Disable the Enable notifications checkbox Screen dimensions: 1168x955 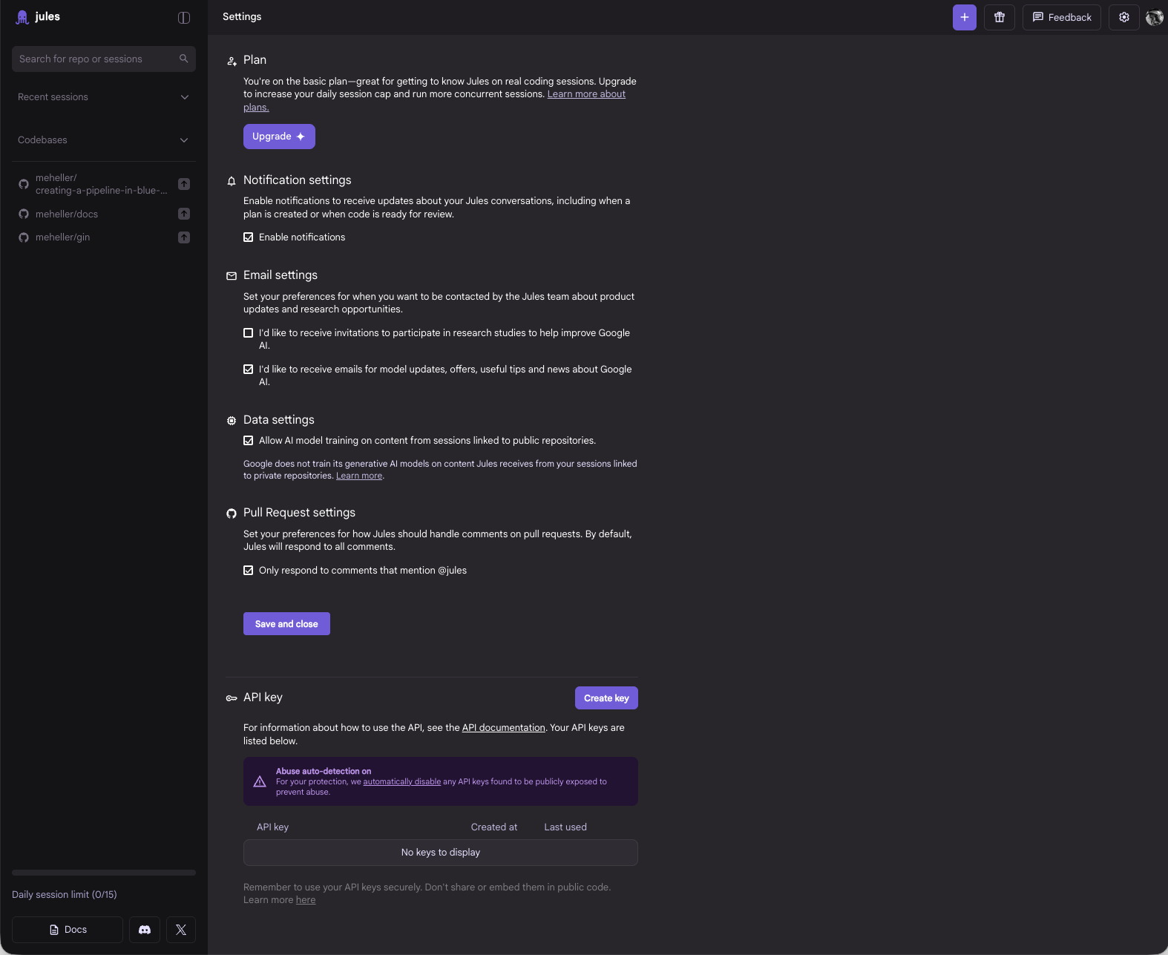pyautogui.click(x=249, y=237)
